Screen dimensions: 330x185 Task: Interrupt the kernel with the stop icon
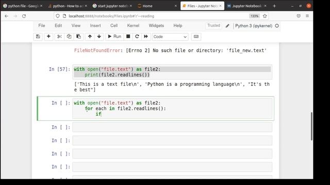128,36
